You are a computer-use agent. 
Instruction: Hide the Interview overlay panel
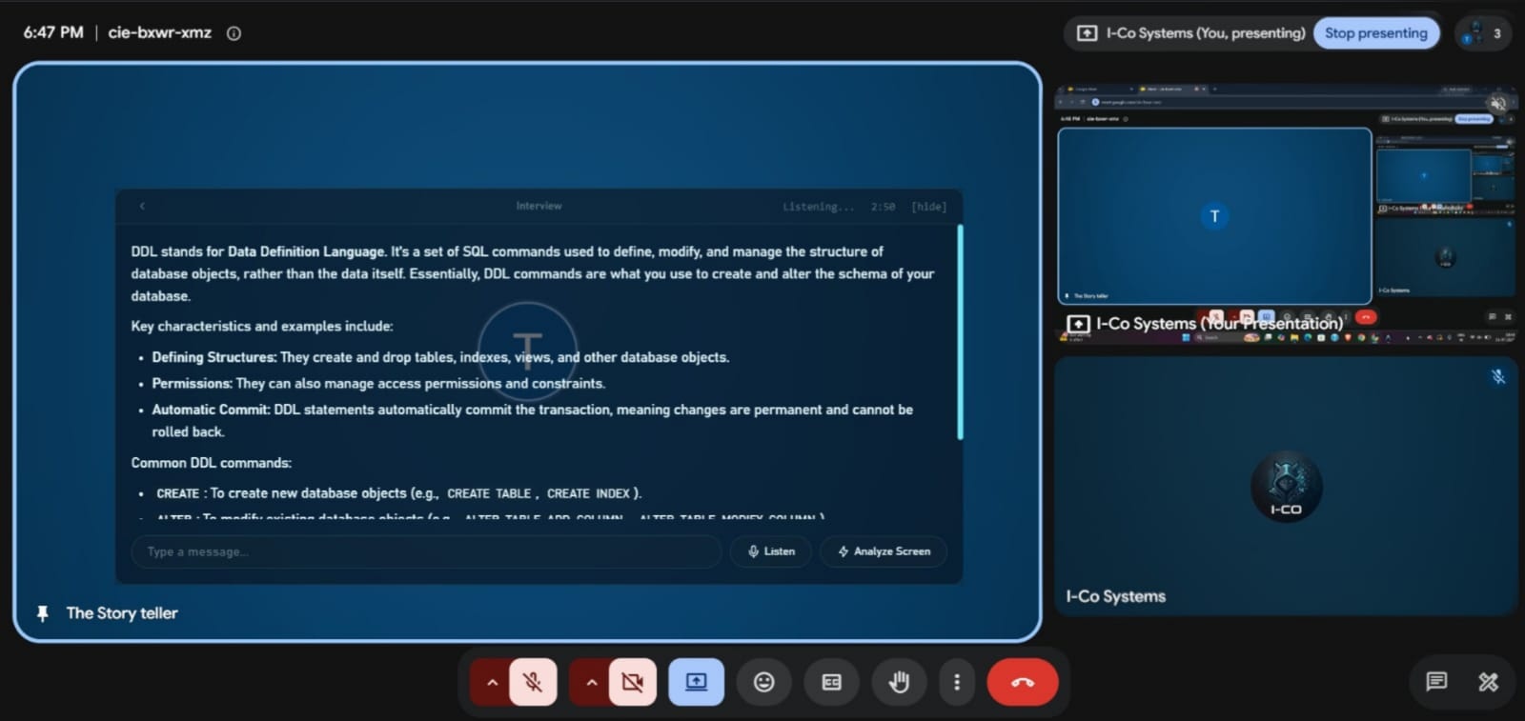point(928,207)
